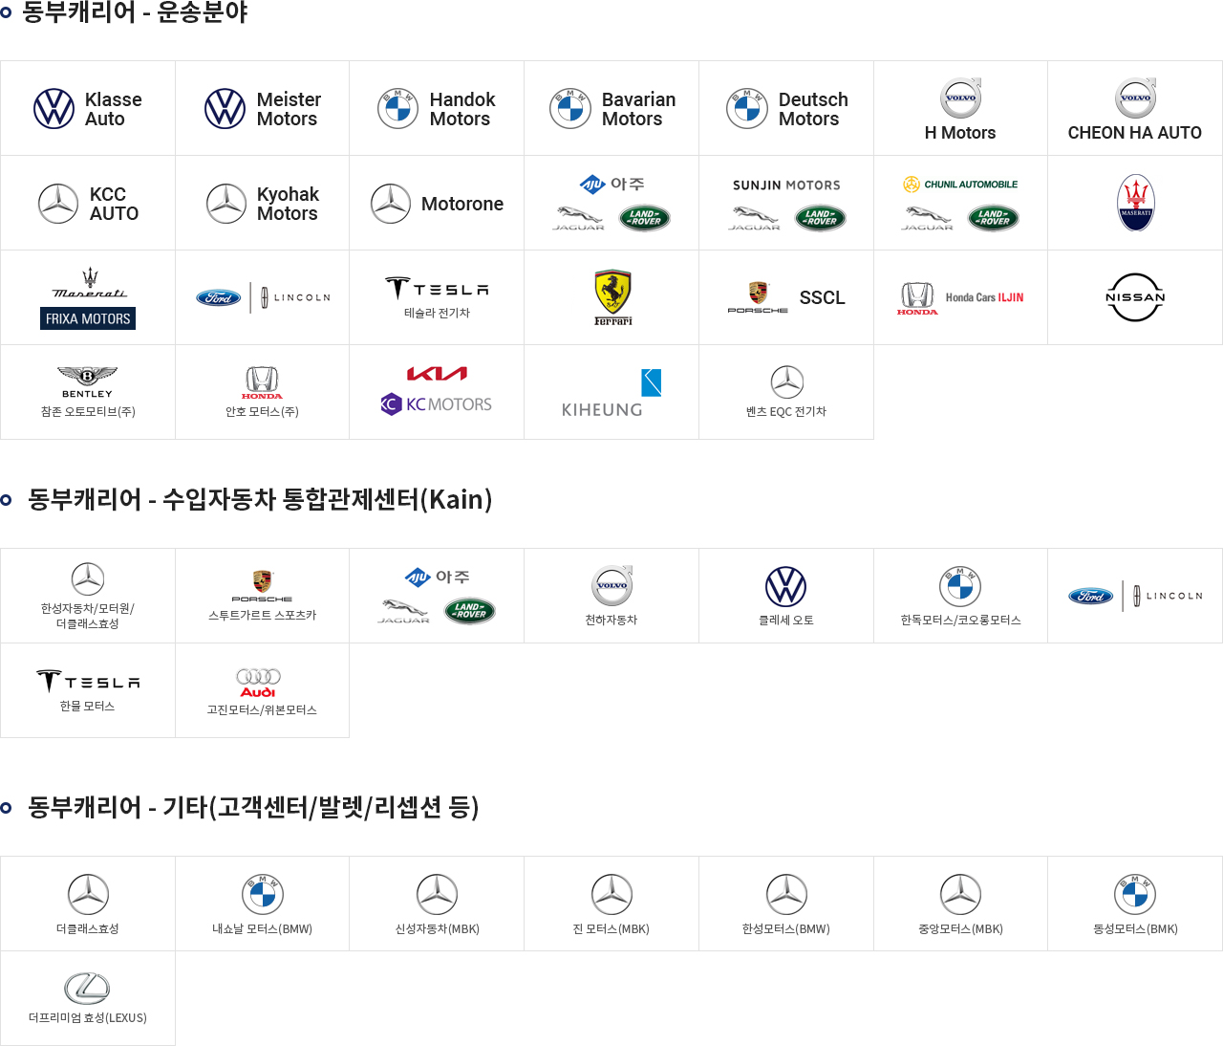1223x1046 pixels.
Task: Click Ford Lincoln logo in Kain section
Action: [1135, 596]
